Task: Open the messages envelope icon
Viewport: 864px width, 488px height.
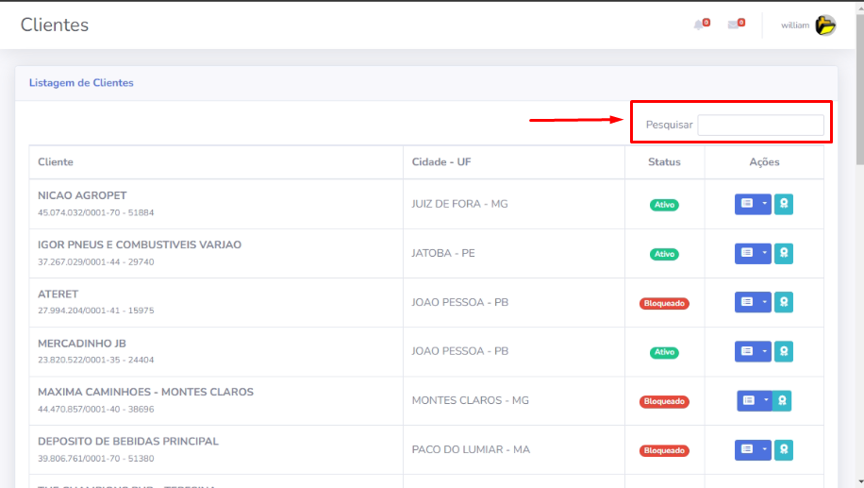Action: point(734,25)
